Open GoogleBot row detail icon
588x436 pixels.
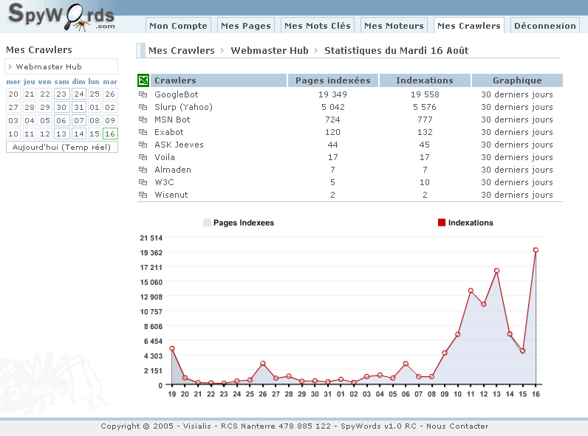pos(143,94)
